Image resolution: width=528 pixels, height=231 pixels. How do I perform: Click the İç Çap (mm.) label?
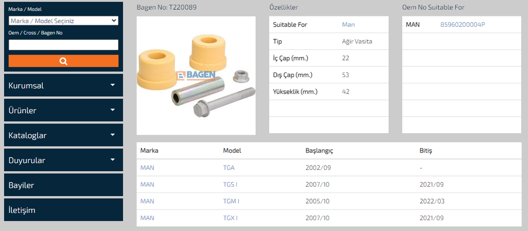291,58
